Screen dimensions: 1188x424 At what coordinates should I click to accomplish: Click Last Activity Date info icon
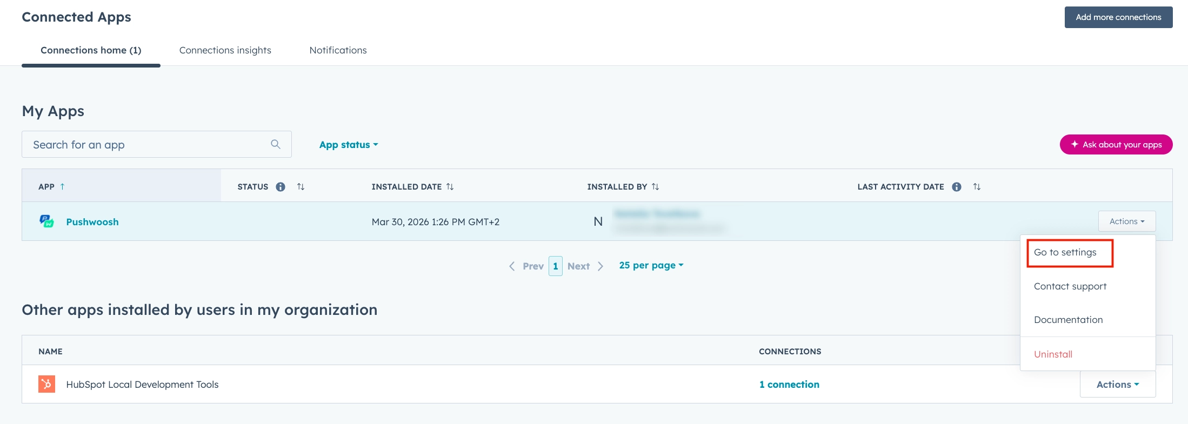(957, 187)
